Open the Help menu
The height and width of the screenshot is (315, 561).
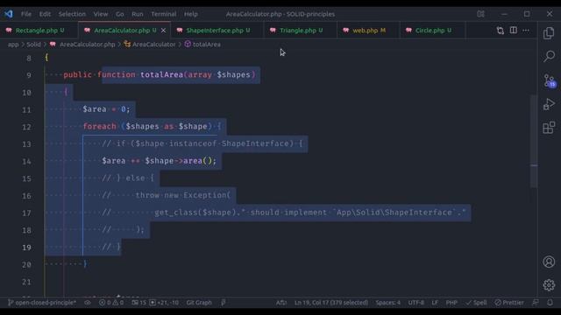click(x=191, y=14)
